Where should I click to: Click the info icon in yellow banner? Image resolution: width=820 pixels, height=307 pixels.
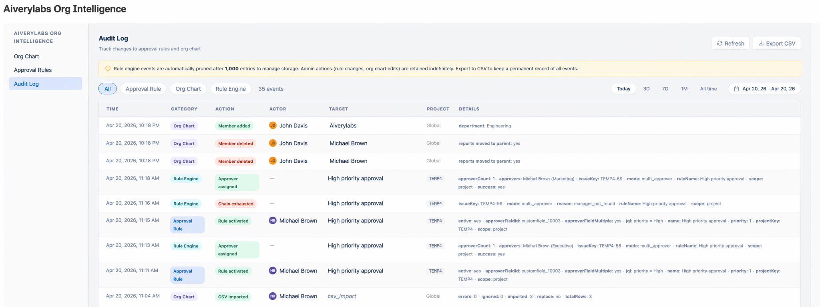coord(108,68)
